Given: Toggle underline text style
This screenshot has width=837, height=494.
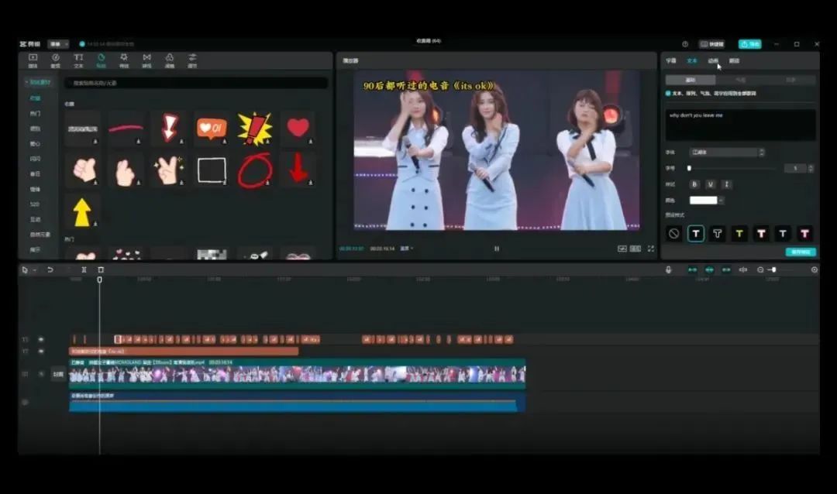Looking at the screenshot, I should [711, 184].
